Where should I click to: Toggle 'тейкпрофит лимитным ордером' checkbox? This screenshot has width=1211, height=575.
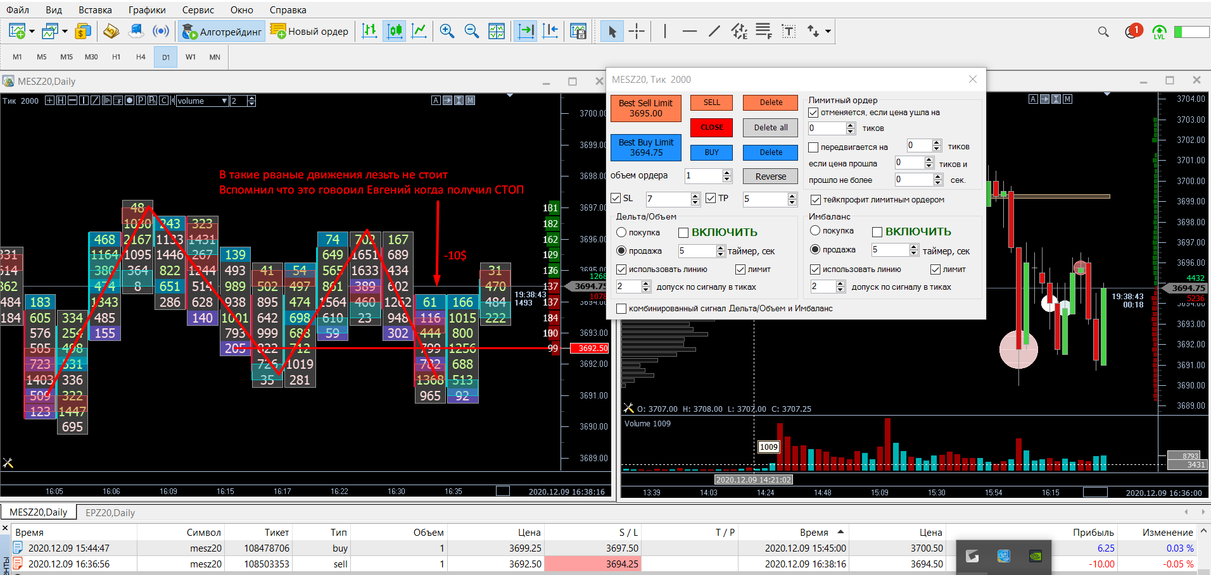pyautogui.click(x=816, y=200)
